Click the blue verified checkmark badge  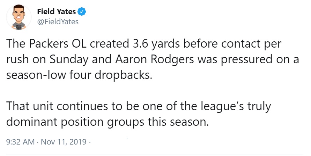tap(82, 12)
